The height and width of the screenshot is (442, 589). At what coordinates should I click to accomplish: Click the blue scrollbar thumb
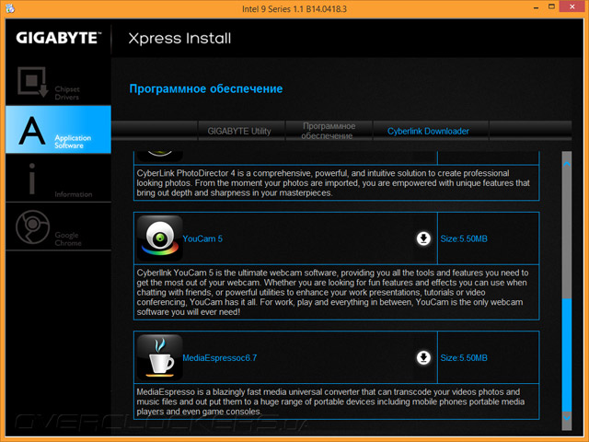567,355
